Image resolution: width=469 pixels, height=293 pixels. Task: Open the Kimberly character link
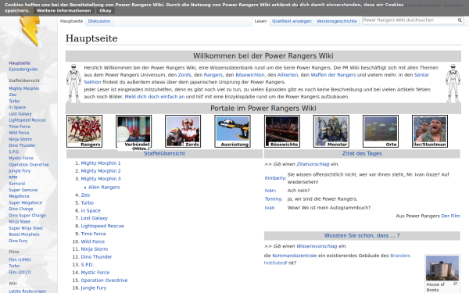[275, 178]
